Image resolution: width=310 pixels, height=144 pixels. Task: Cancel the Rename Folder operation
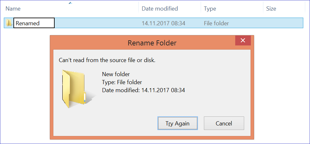(224, 123)
